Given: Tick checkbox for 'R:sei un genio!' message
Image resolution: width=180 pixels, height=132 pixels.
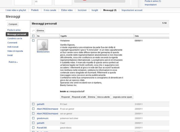Looking at the screenshot, I should pos(33,109).
